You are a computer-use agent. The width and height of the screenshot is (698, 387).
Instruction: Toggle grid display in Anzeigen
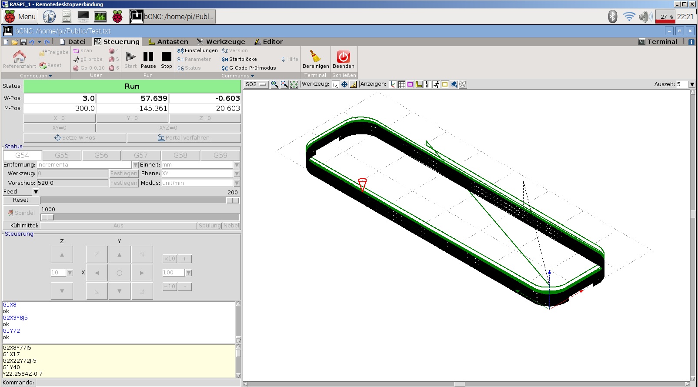point(401,84)
